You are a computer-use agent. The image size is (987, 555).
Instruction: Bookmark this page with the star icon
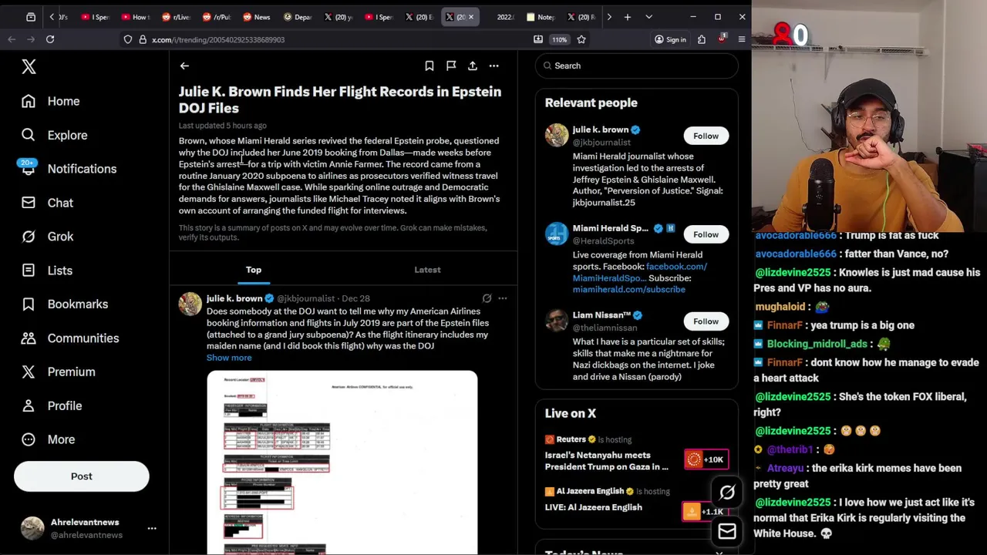tap(581, 39)
